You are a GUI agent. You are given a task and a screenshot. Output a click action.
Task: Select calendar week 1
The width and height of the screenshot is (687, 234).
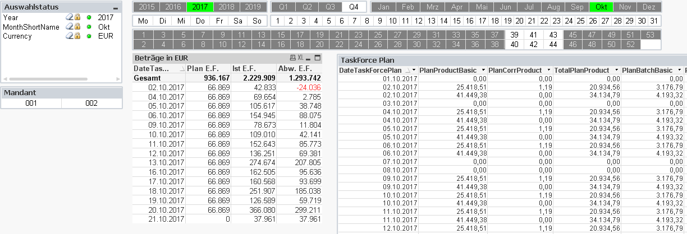(x=144, y=35)
